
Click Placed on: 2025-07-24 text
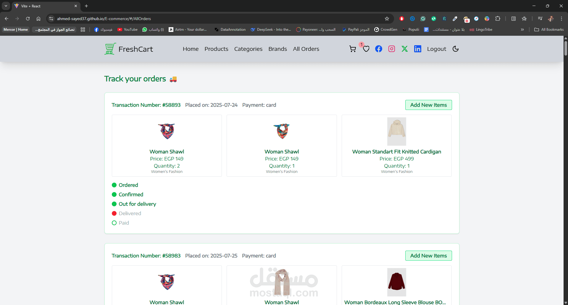pyautogui.click(x=211, y=105)
